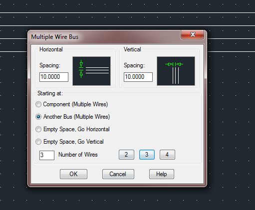This screenshot has width=255, height=210.
Task: Click the Vertical Spacing input field
Action: click(138, 77)
